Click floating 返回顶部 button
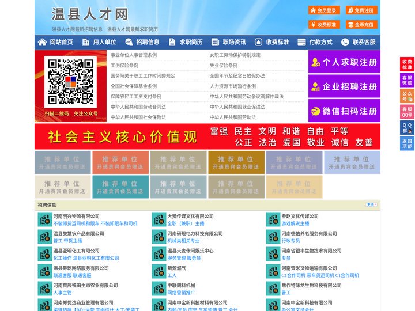415x311 pixels. (x=407, y=143)
